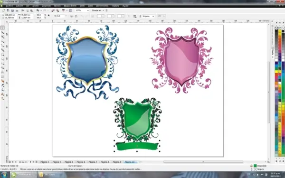Click the object position X field
Screen dimensions: 285x178
(10, 15)
